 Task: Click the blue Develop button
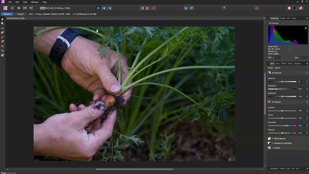click(x=7, y=14)
